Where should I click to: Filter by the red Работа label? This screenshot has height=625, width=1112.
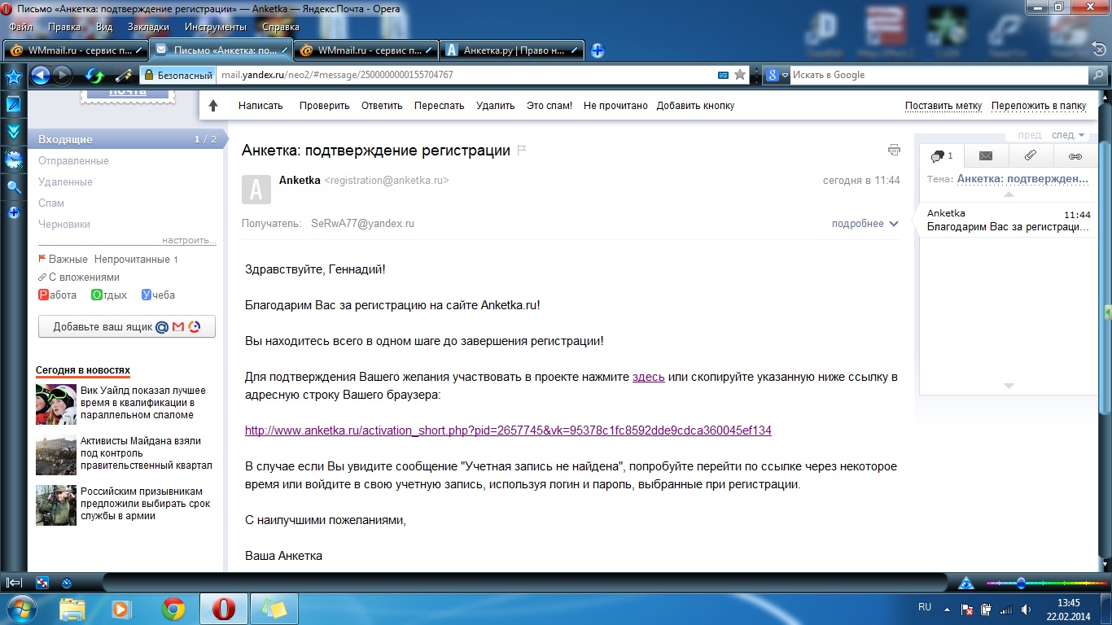pos(58,295)
